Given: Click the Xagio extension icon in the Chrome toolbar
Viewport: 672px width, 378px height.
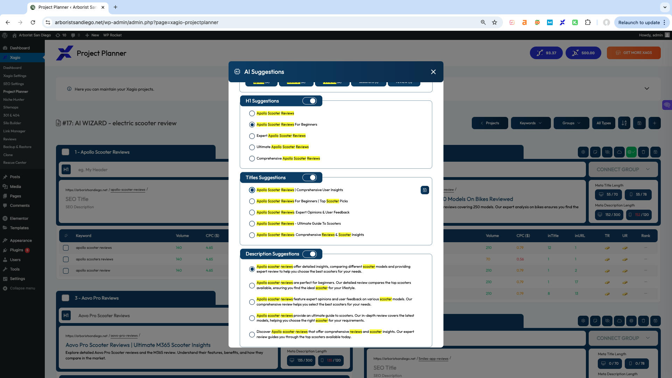Looking at the screenshot, I should pos(562,22).
